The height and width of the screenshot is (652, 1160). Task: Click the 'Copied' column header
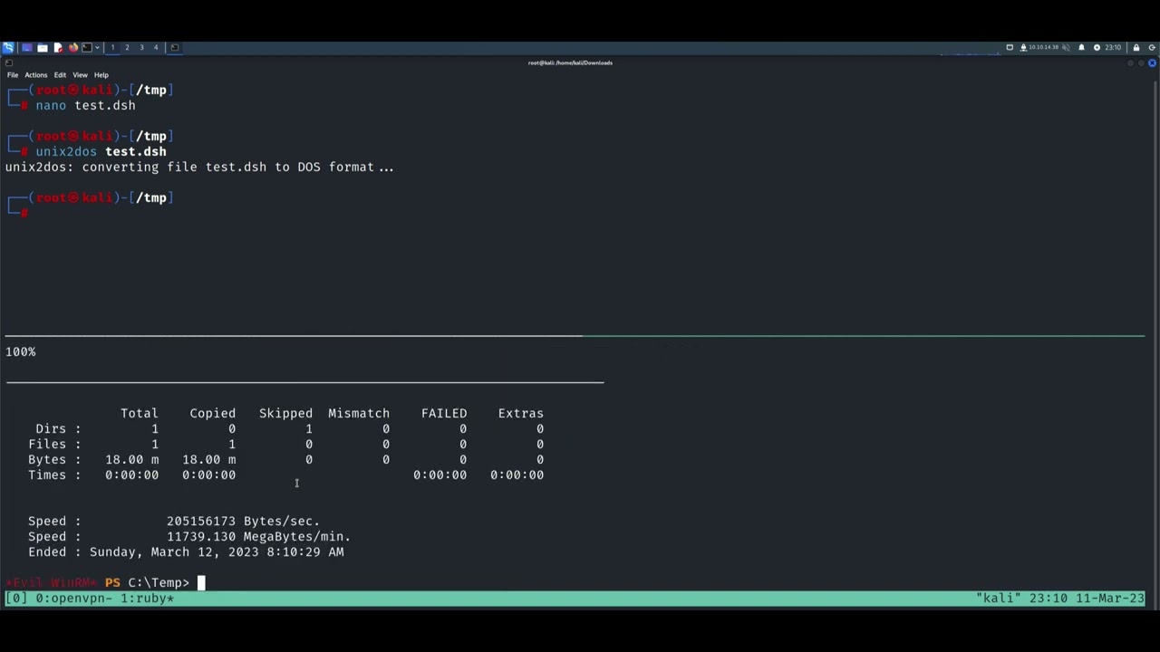(213, 413)
